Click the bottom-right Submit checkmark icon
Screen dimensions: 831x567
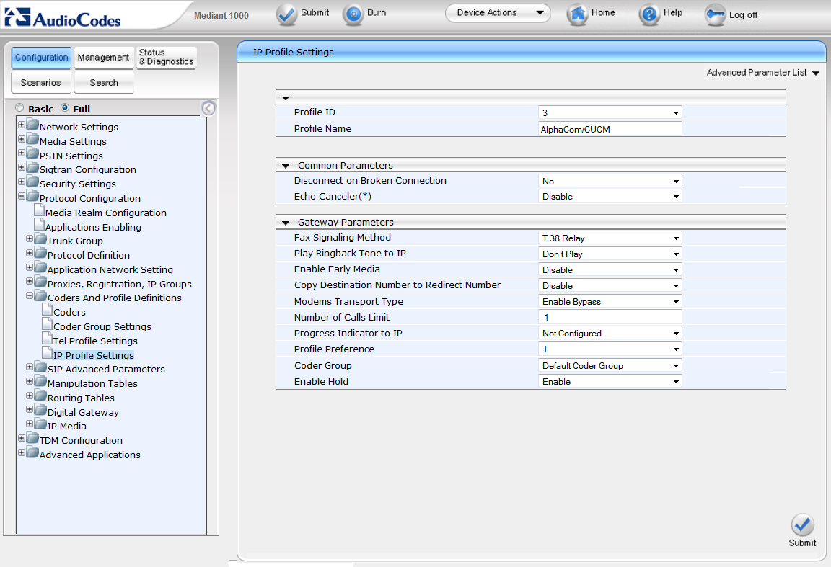coord(802,524)
